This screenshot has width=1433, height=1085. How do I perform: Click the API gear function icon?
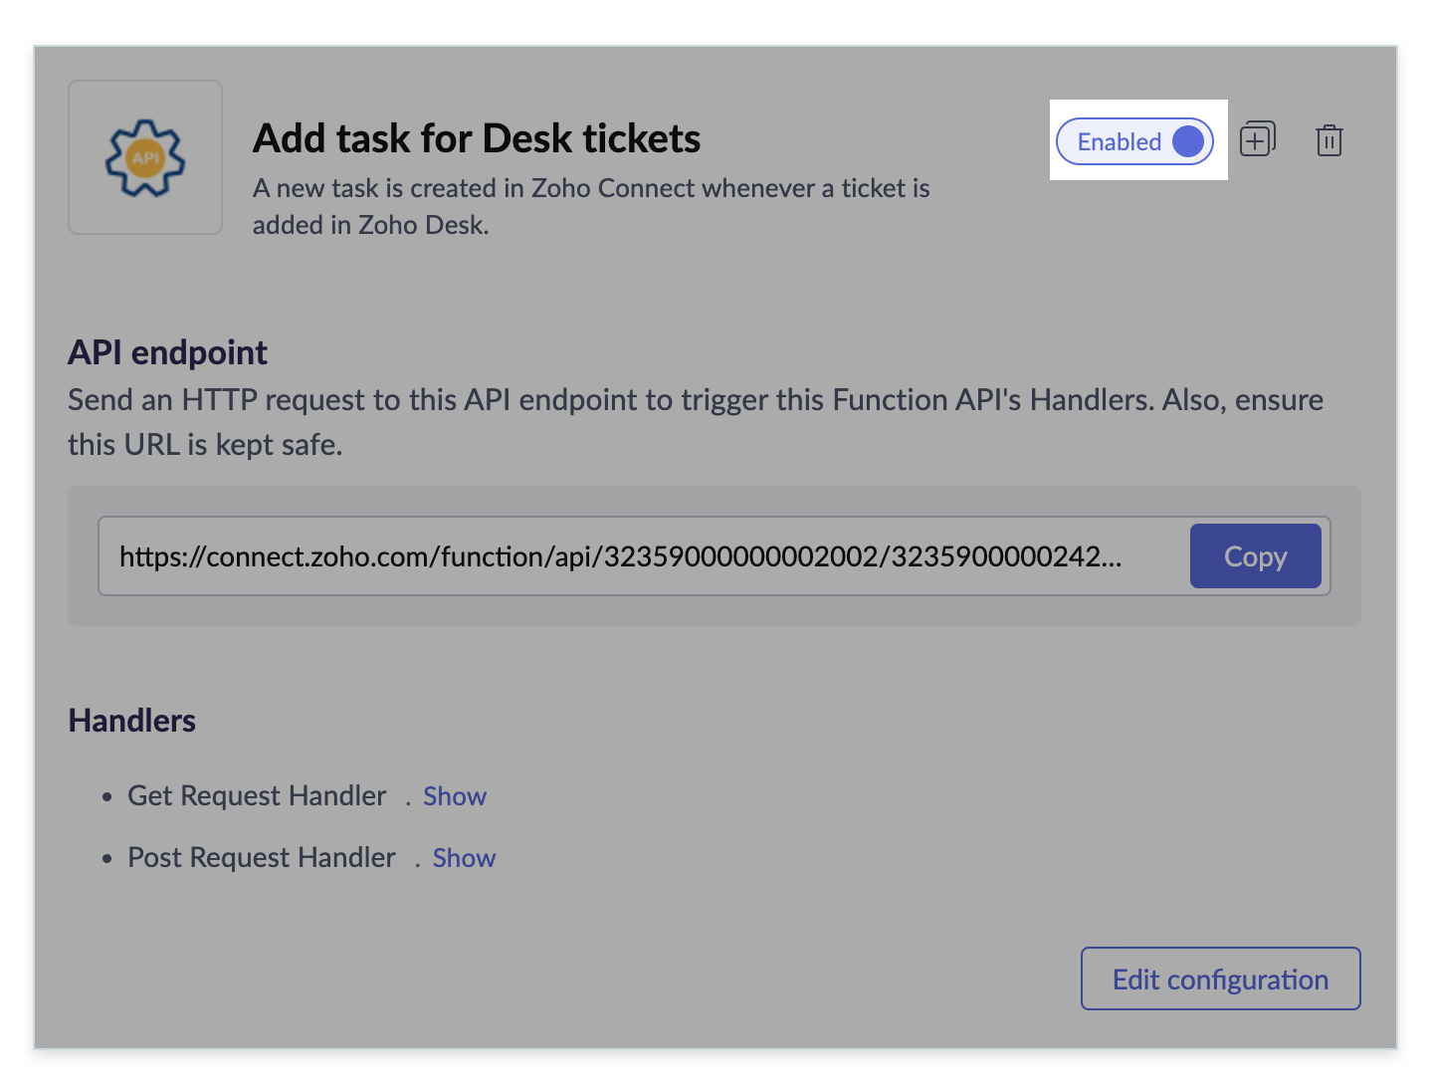(x=145, y=157)
